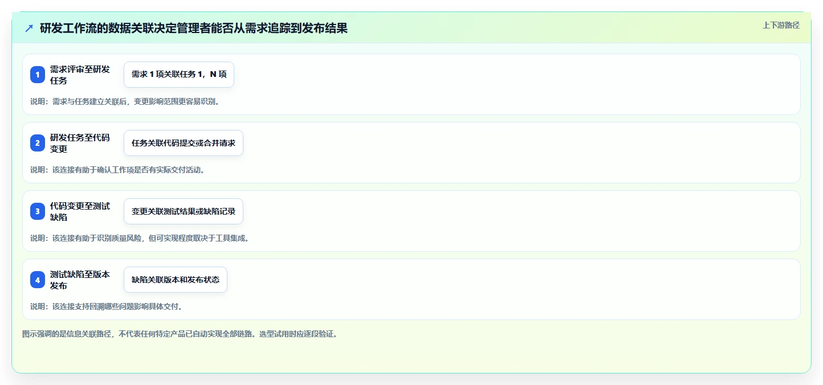Screen dimensions: 823x385
Task: Click the step 4 number badge
Action: coord(38,280)
